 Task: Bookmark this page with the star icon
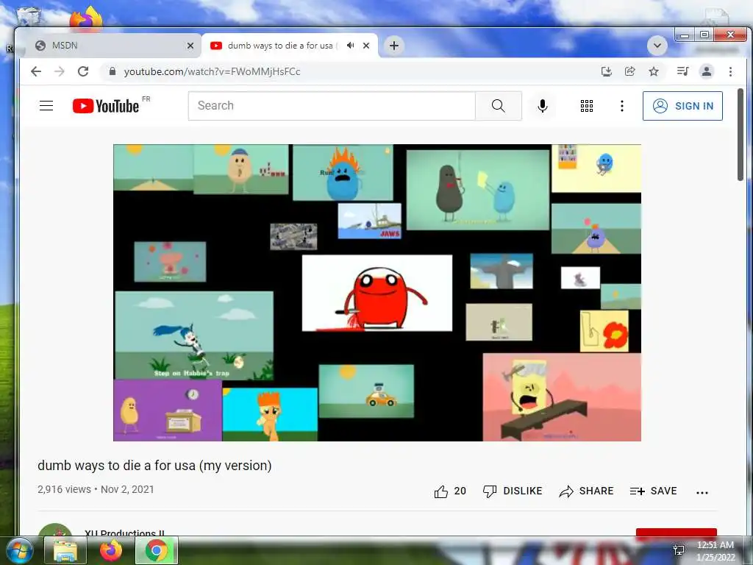tap(654, 71)
